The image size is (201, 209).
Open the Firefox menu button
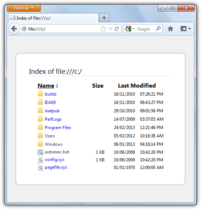point(24,8)
